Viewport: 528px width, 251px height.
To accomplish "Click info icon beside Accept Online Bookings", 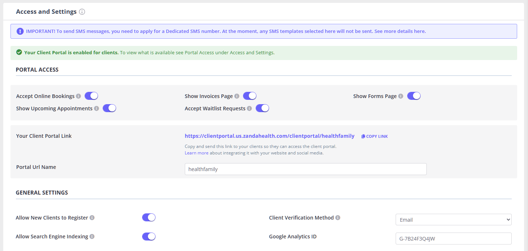I will point(78,96).
